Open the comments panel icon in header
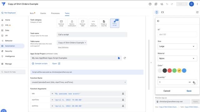This screenshot has width=200, height=112. pos(156,4)
